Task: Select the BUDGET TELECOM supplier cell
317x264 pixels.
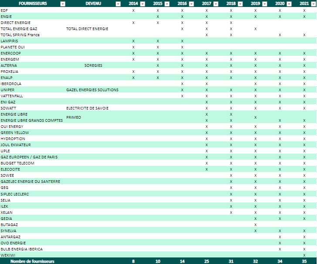Action: [x=33, y=163]
